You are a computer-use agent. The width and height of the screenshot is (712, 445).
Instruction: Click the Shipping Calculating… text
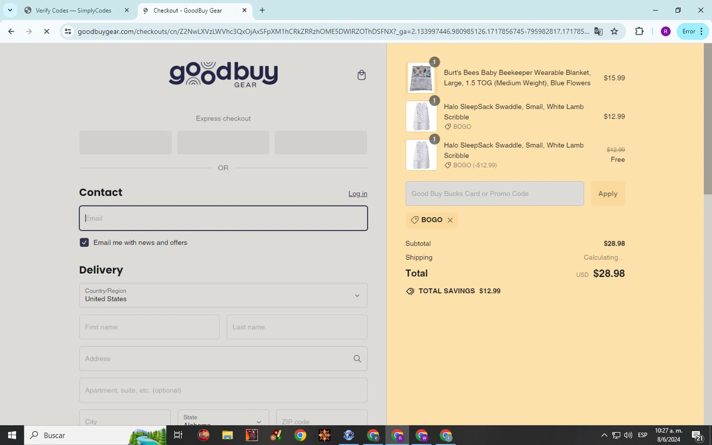(604, 257)
